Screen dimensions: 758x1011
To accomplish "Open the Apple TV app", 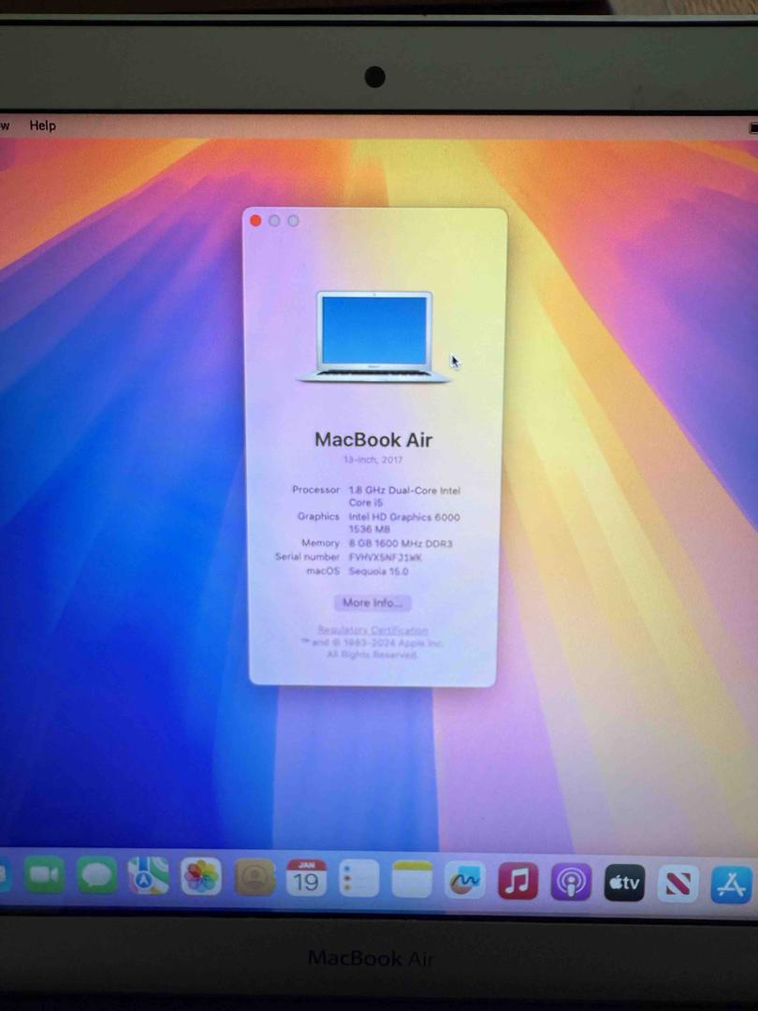I will (x=624, y=883).
